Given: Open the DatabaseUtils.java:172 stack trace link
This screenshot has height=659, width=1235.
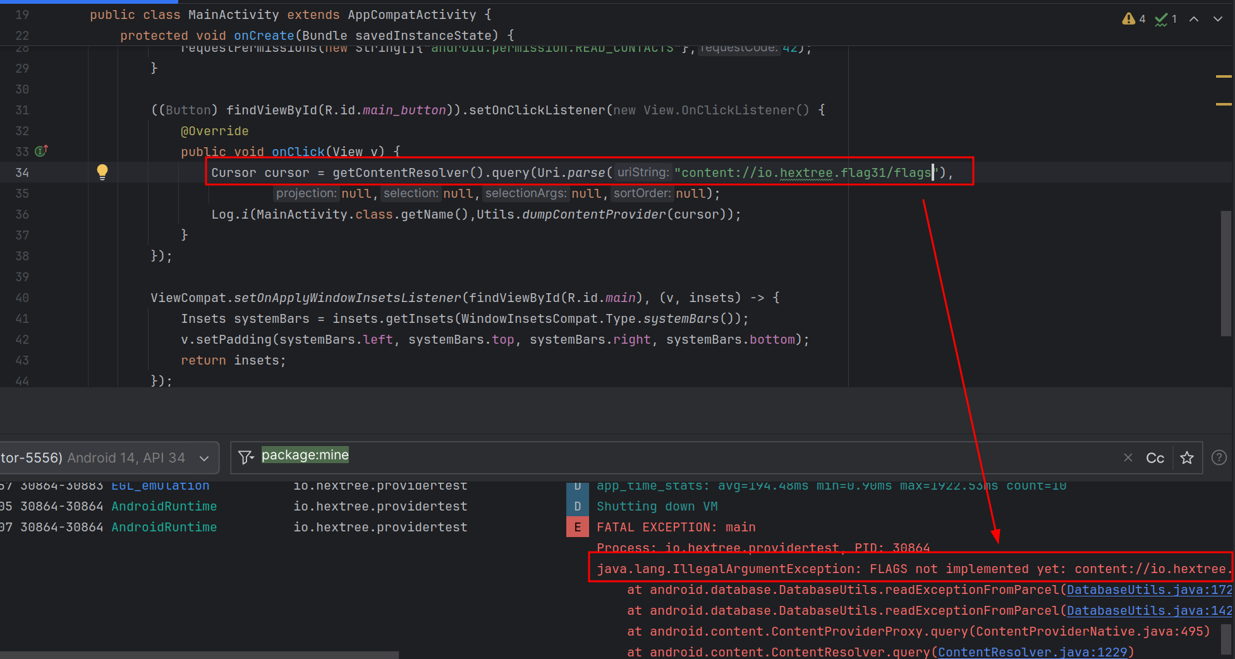Looking at the screenshot, I should (1149, 589).
